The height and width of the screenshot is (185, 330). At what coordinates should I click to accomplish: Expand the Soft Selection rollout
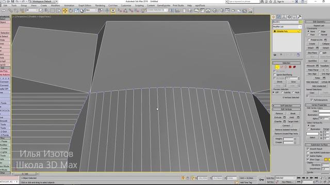click(x=287, y=105)
